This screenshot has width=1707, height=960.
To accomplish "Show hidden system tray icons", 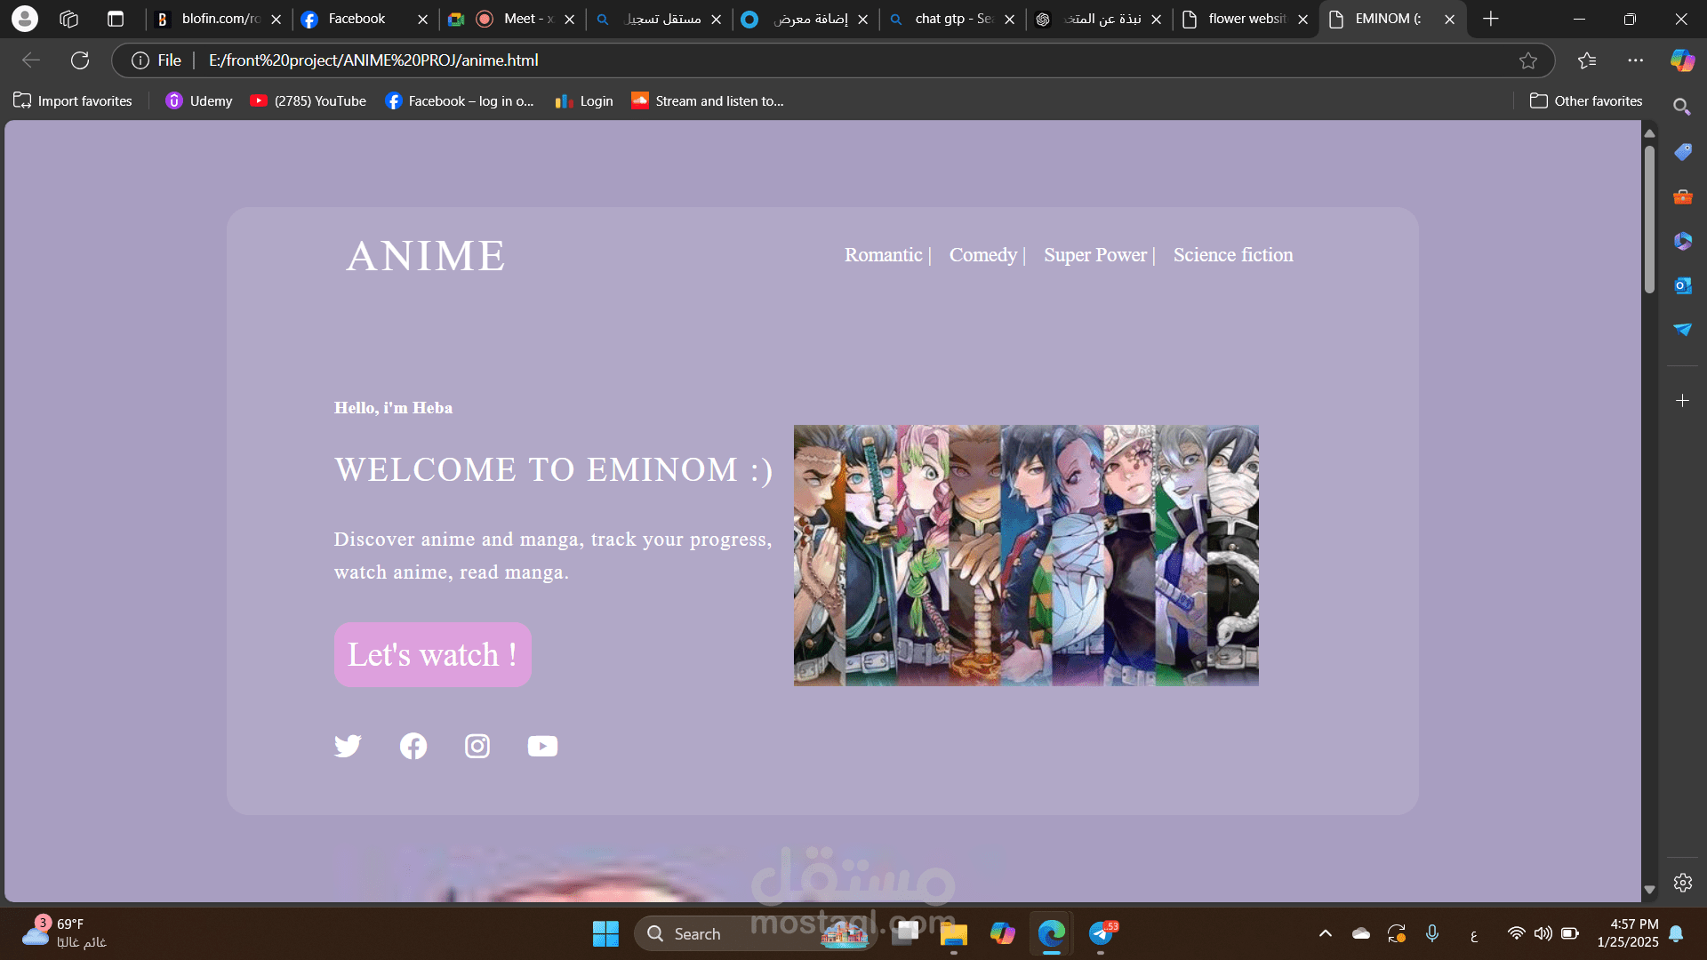I will coord(1326,934).
